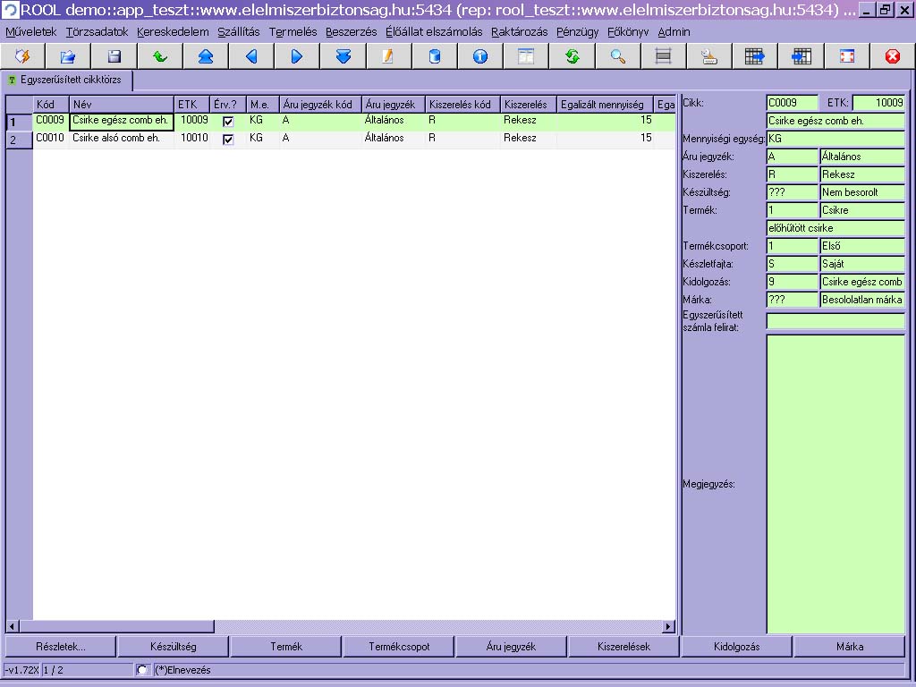Toggle Érv.? checkbox for C0009 row
The image size is (916, 687).
click(x=228, y=122)
